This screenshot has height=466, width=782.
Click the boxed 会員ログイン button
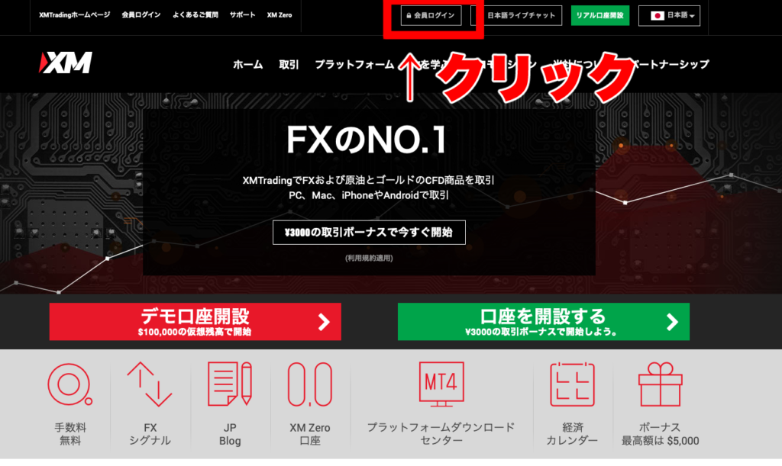click(x=431, y=15)
